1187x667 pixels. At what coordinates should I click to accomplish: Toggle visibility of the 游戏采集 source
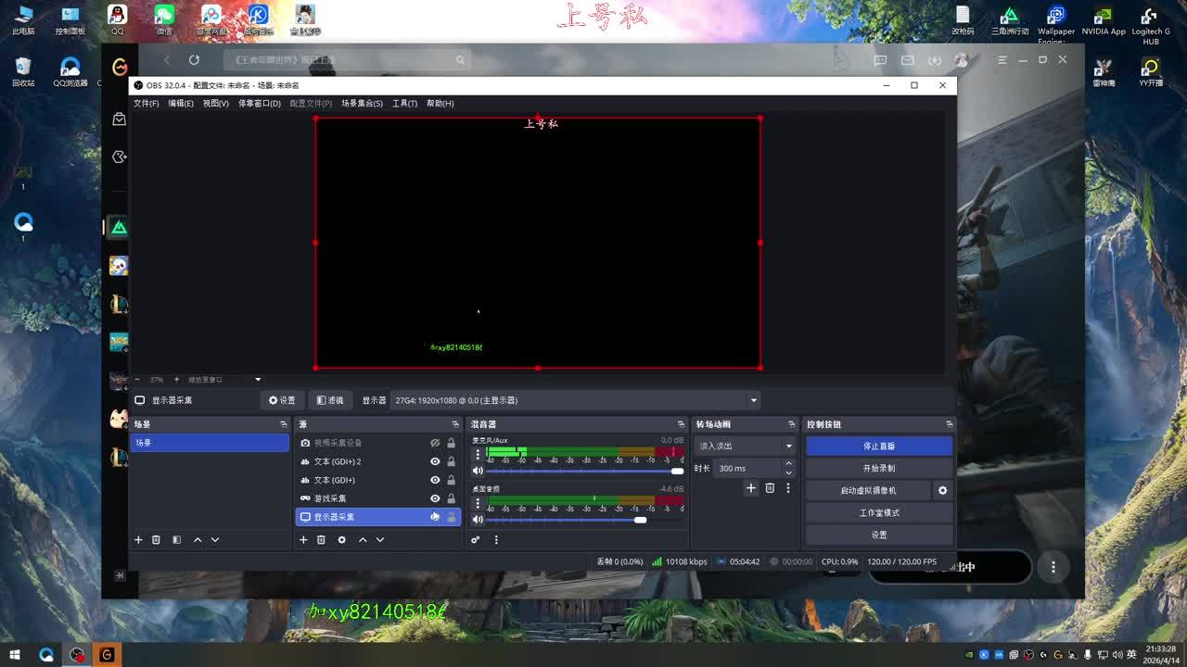435,498
